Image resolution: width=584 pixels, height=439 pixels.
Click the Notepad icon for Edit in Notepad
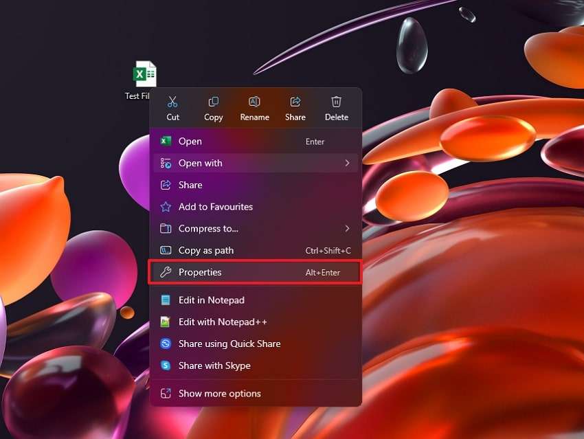click(166, 300)
